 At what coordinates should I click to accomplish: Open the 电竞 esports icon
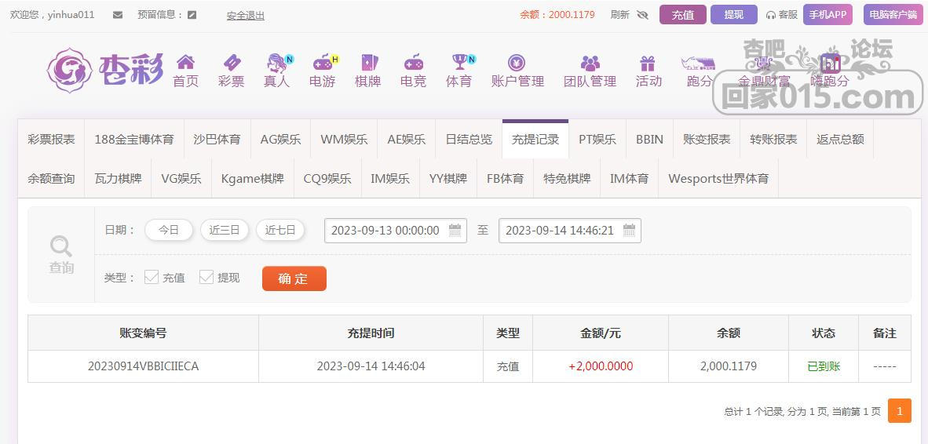click(x=413, y=62)
